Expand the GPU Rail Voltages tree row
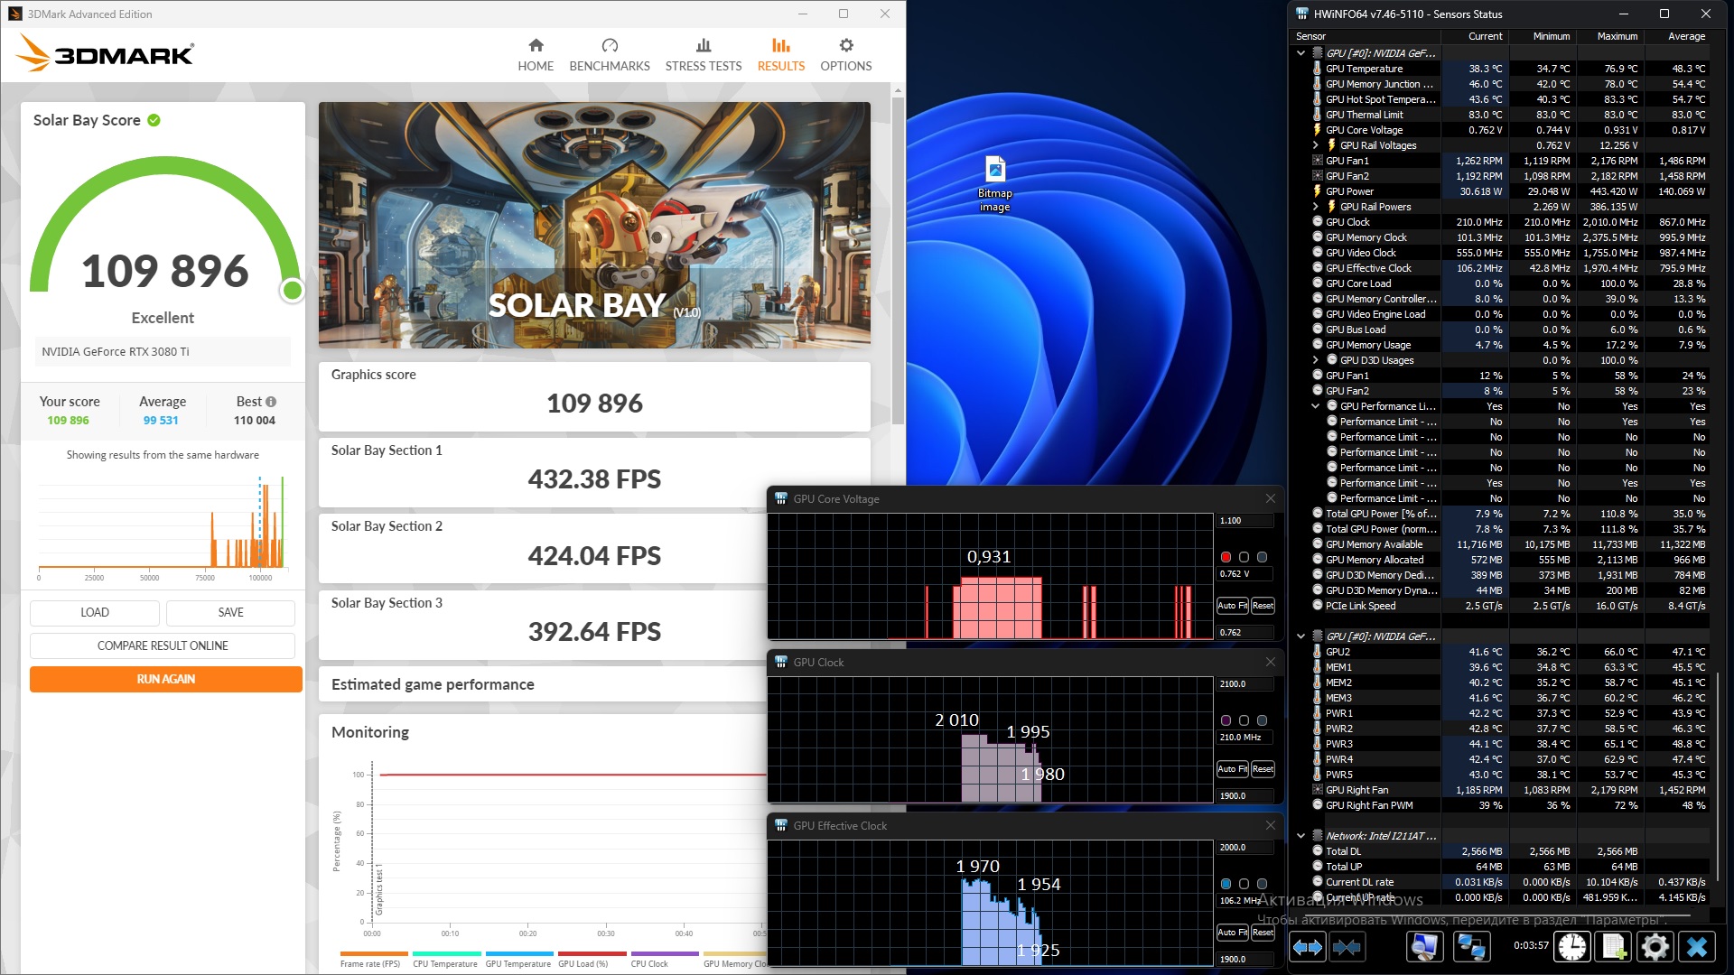 [x=1316, y=145]
